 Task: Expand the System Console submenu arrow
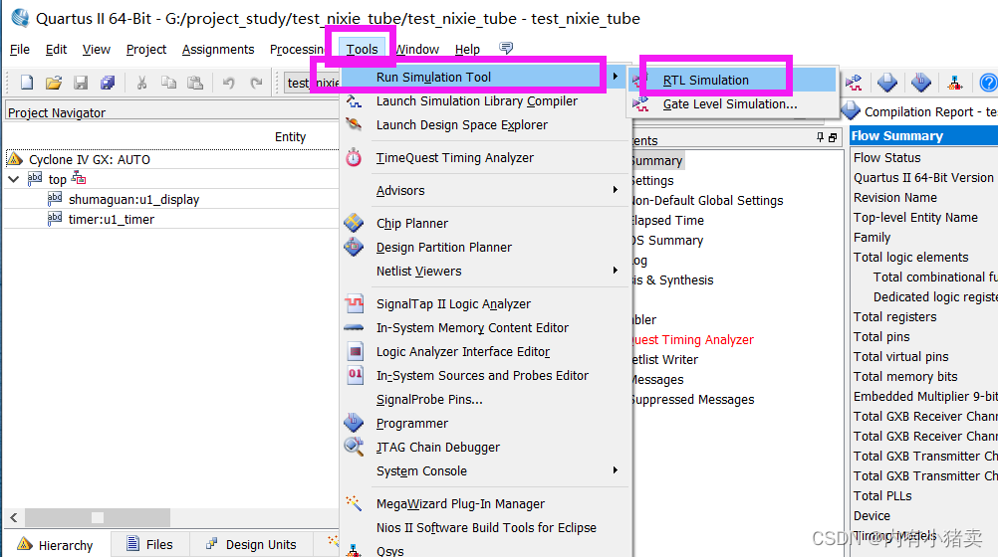coord(615,469)
